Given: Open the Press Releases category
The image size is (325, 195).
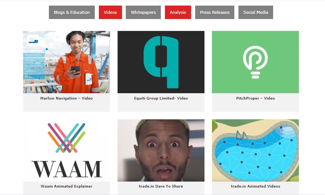Looking at the screenshot, I should pyautogui.click(x=215, y=12).
